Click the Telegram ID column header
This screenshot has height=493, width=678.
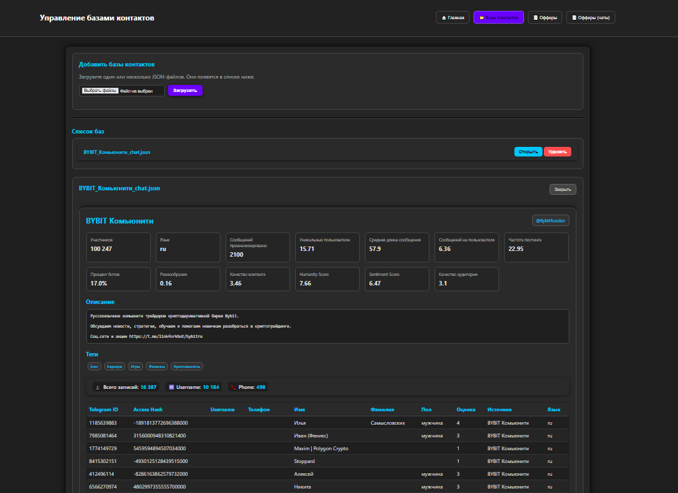[104, 409]
